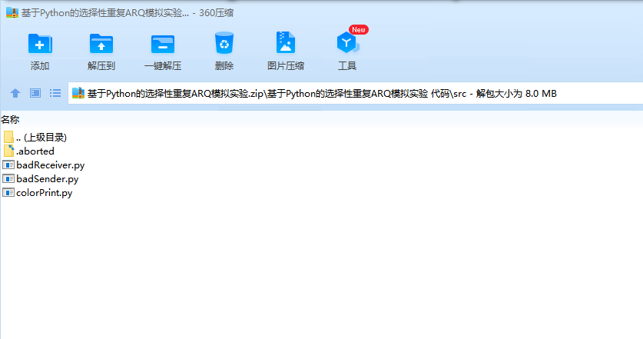
Task: Select the file colorPrint.py
Action: point(38,192)
